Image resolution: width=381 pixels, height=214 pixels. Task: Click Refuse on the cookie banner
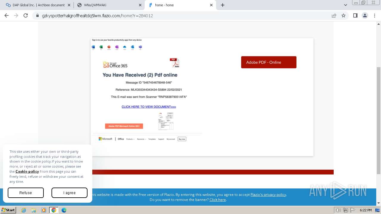[x=26, y=193]
